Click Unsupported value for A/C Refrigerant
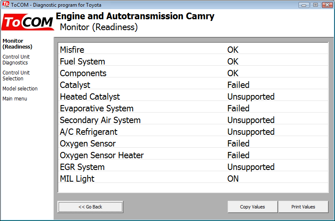 (251, 132)
